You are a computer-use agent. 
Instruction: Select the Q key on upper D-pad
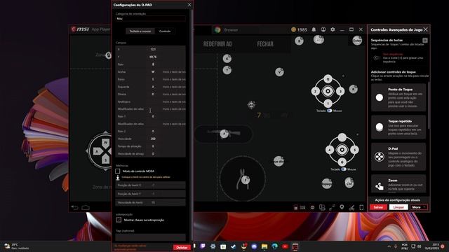pyautogui.click(x=328, y=79)
